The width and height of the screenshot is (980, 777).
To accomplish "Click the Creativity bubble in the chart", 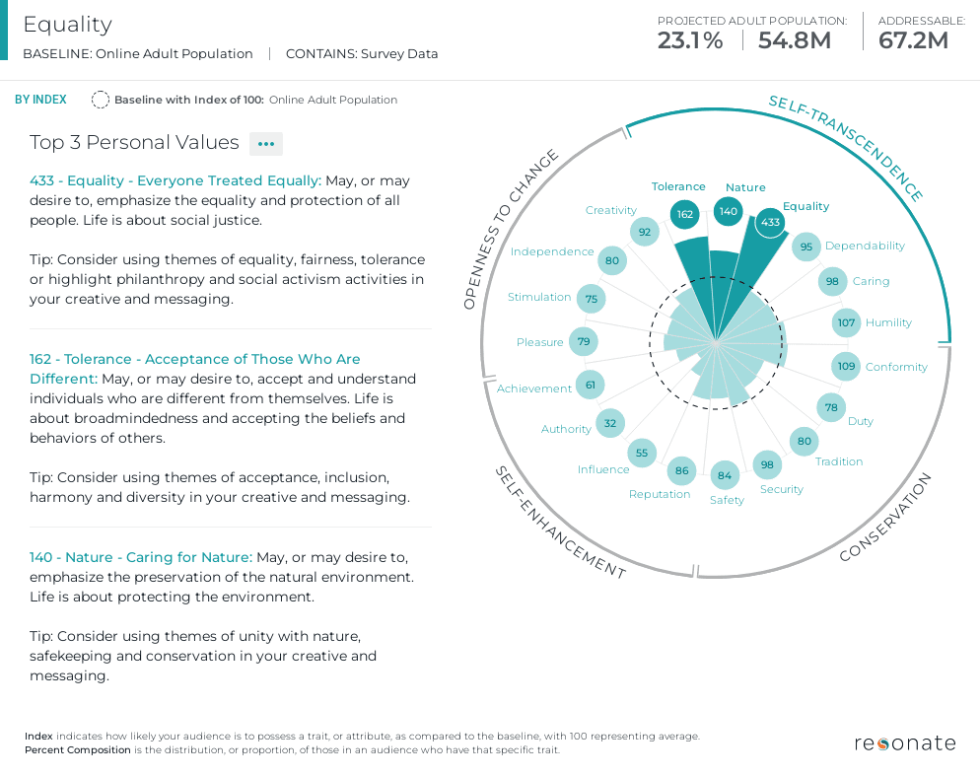I will pos(644,231).
